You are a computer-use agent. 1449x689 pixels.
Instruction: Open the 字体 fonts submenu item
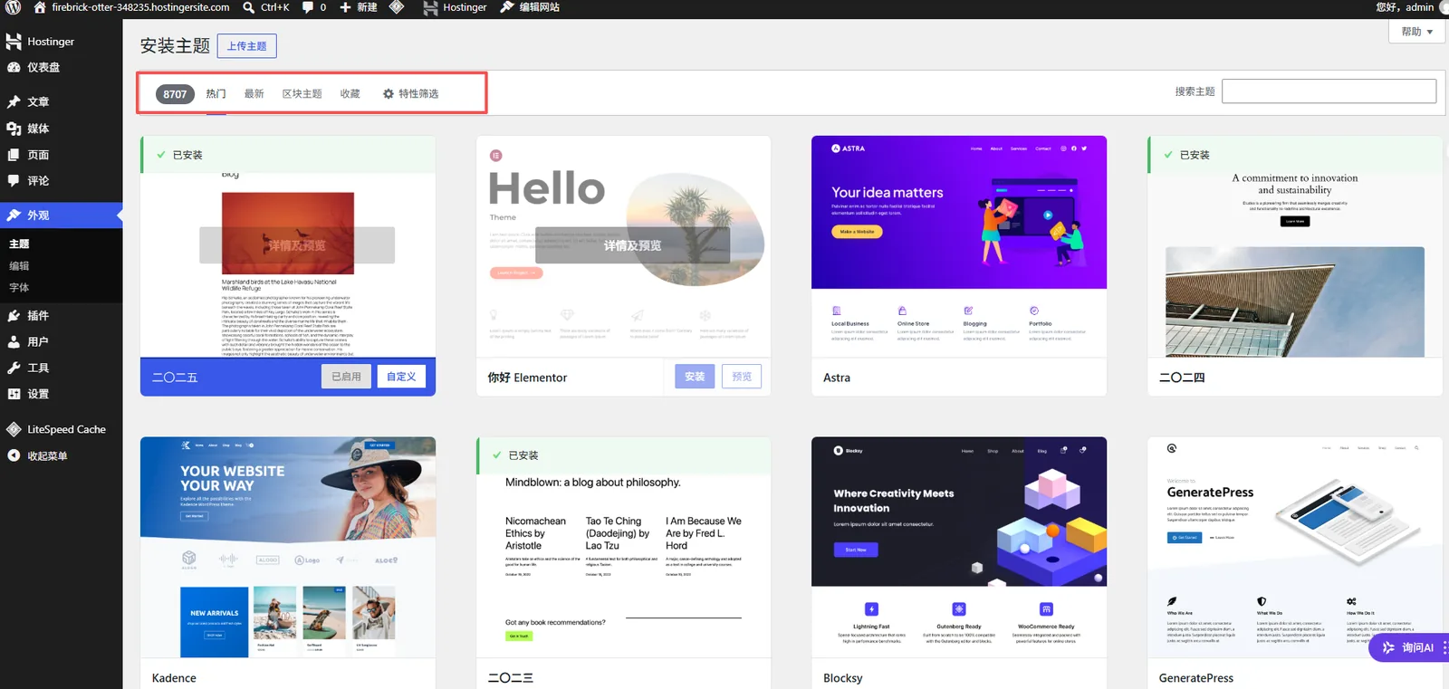click(19, 288)
